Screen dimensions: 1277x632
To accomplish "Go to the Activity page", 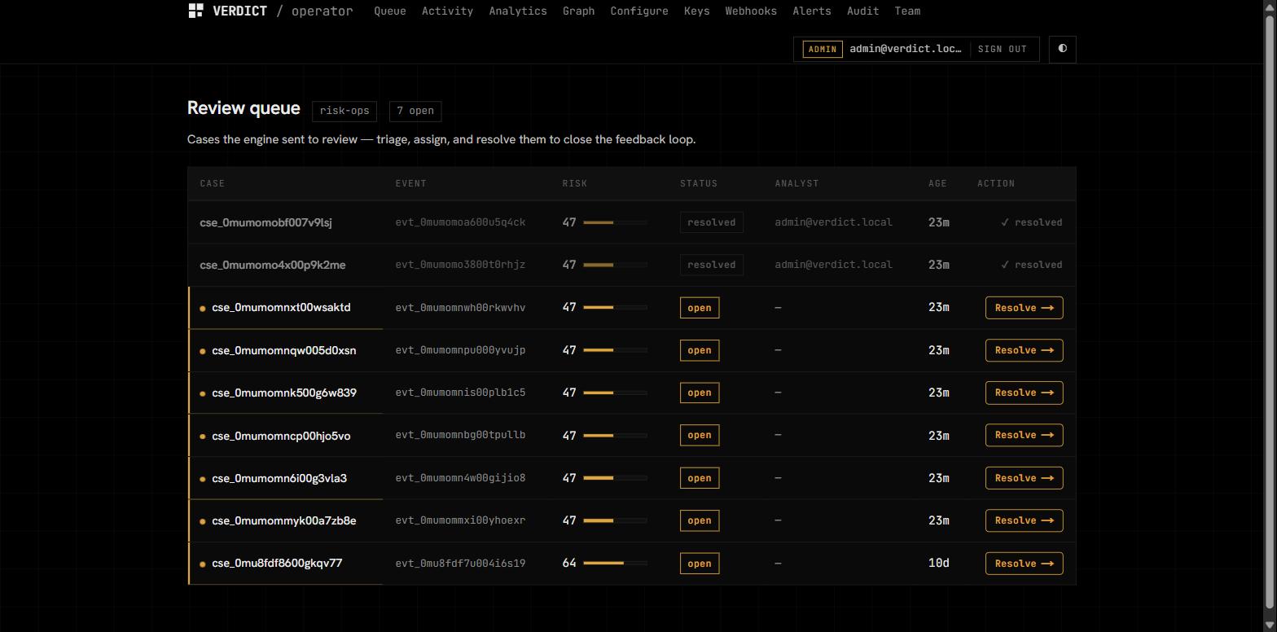I will pyautogui.click(x=447, y=11).
